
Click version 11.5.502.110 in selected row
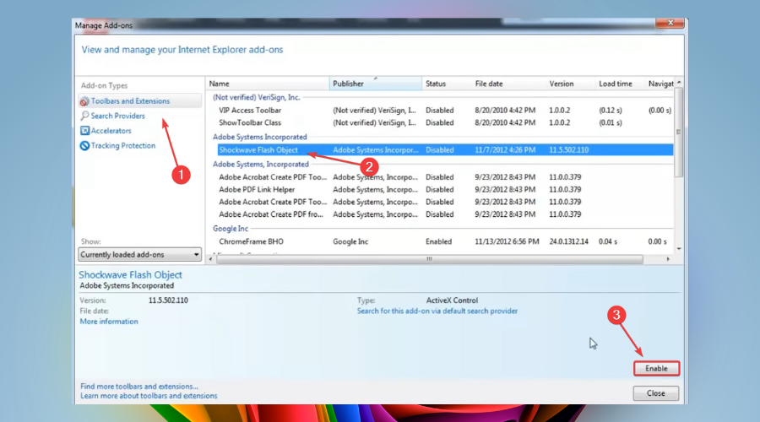568,150
